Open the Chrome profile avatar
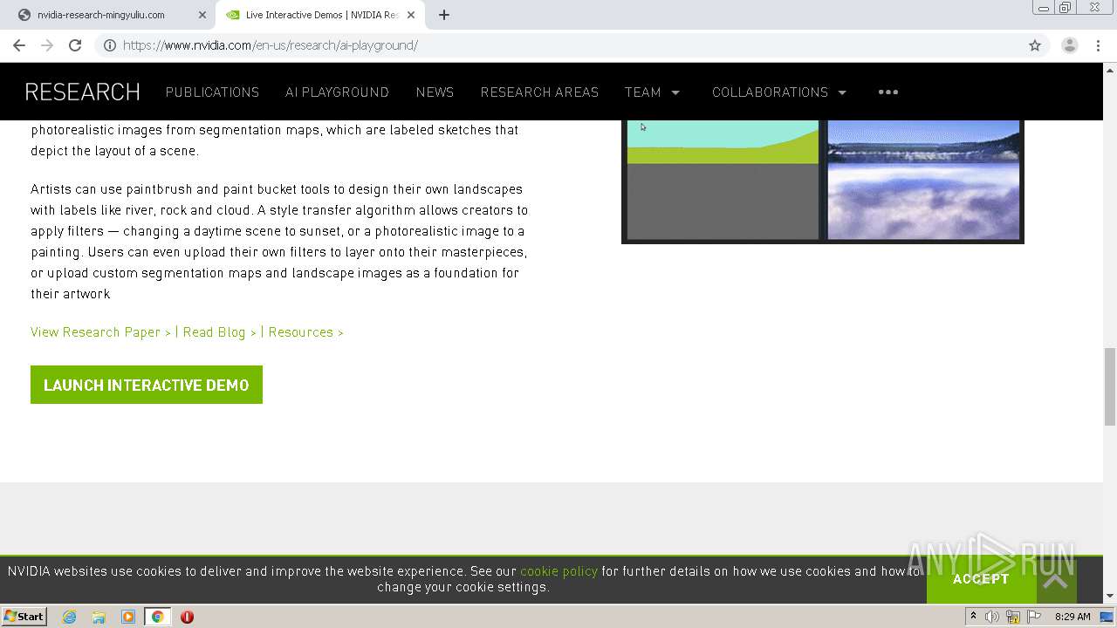 point(1070,45)
